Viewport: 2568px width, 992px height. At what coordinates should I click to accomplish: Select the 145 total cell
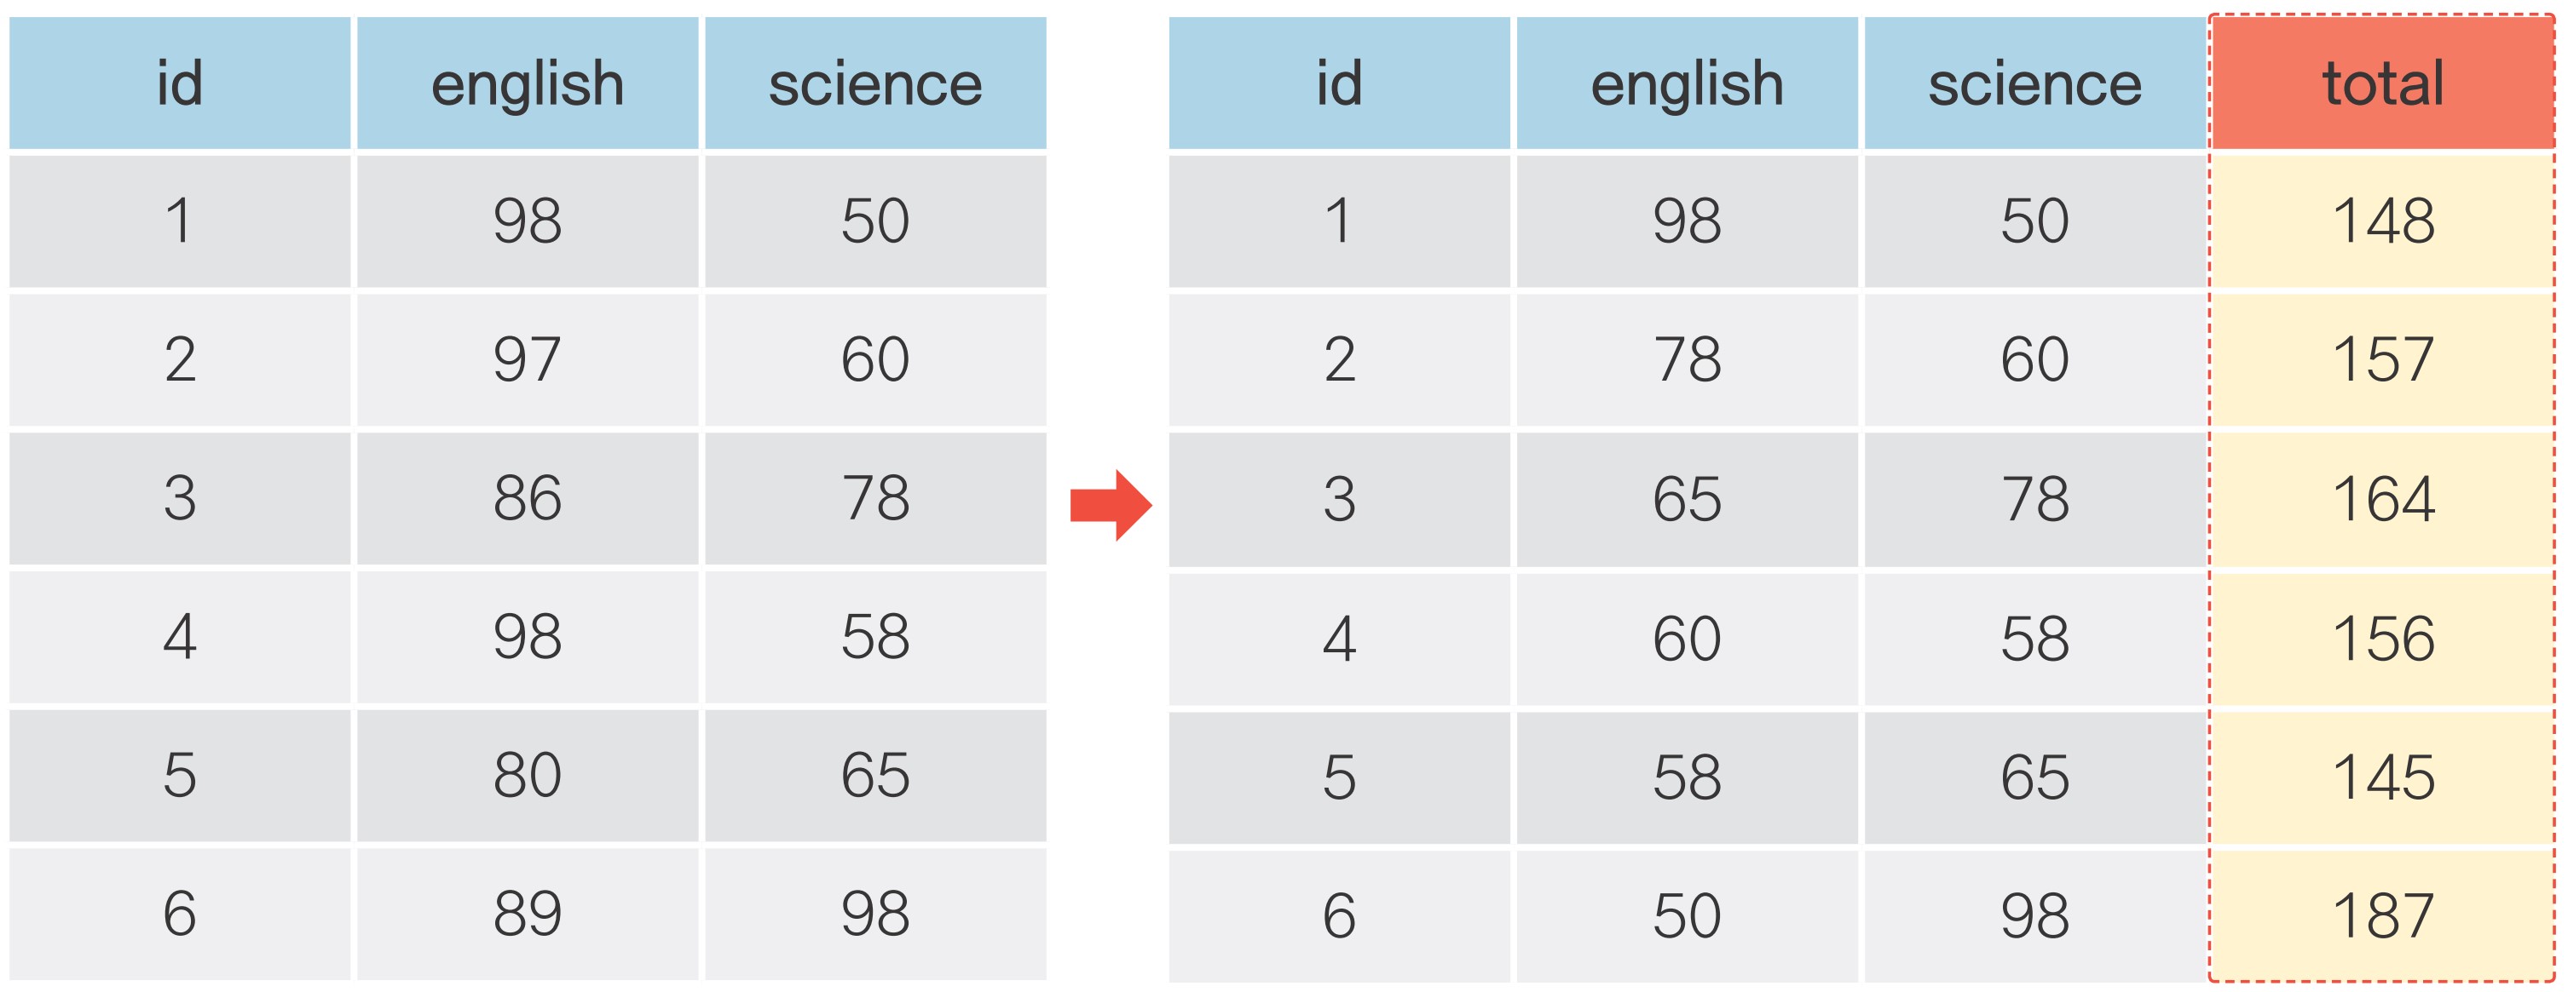click(2381, 777)
